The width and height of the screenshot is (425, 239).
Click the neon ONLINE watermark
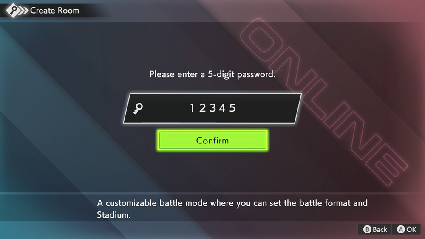pos(324,102)
